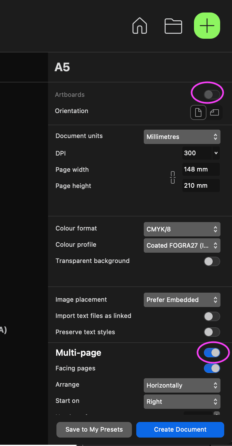Click the Page height 210 mm field
The image size is (232, 446).
201,186
